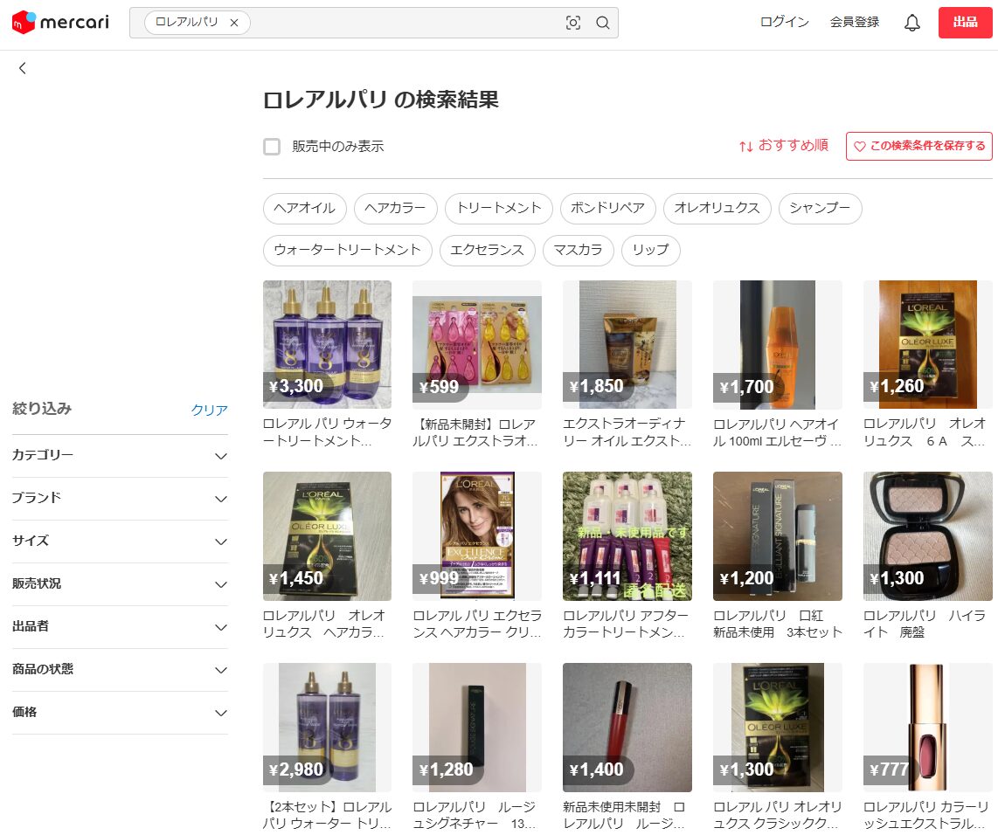
Task: Open the ¥1,400 red lip gloss thumbnail
Action: coord(627,728)
